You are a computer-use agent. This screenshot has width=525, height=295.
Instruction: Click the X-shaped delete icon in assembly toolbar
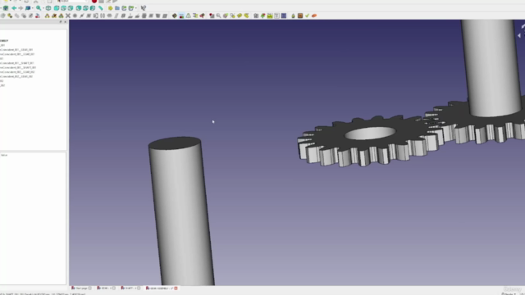68,16
